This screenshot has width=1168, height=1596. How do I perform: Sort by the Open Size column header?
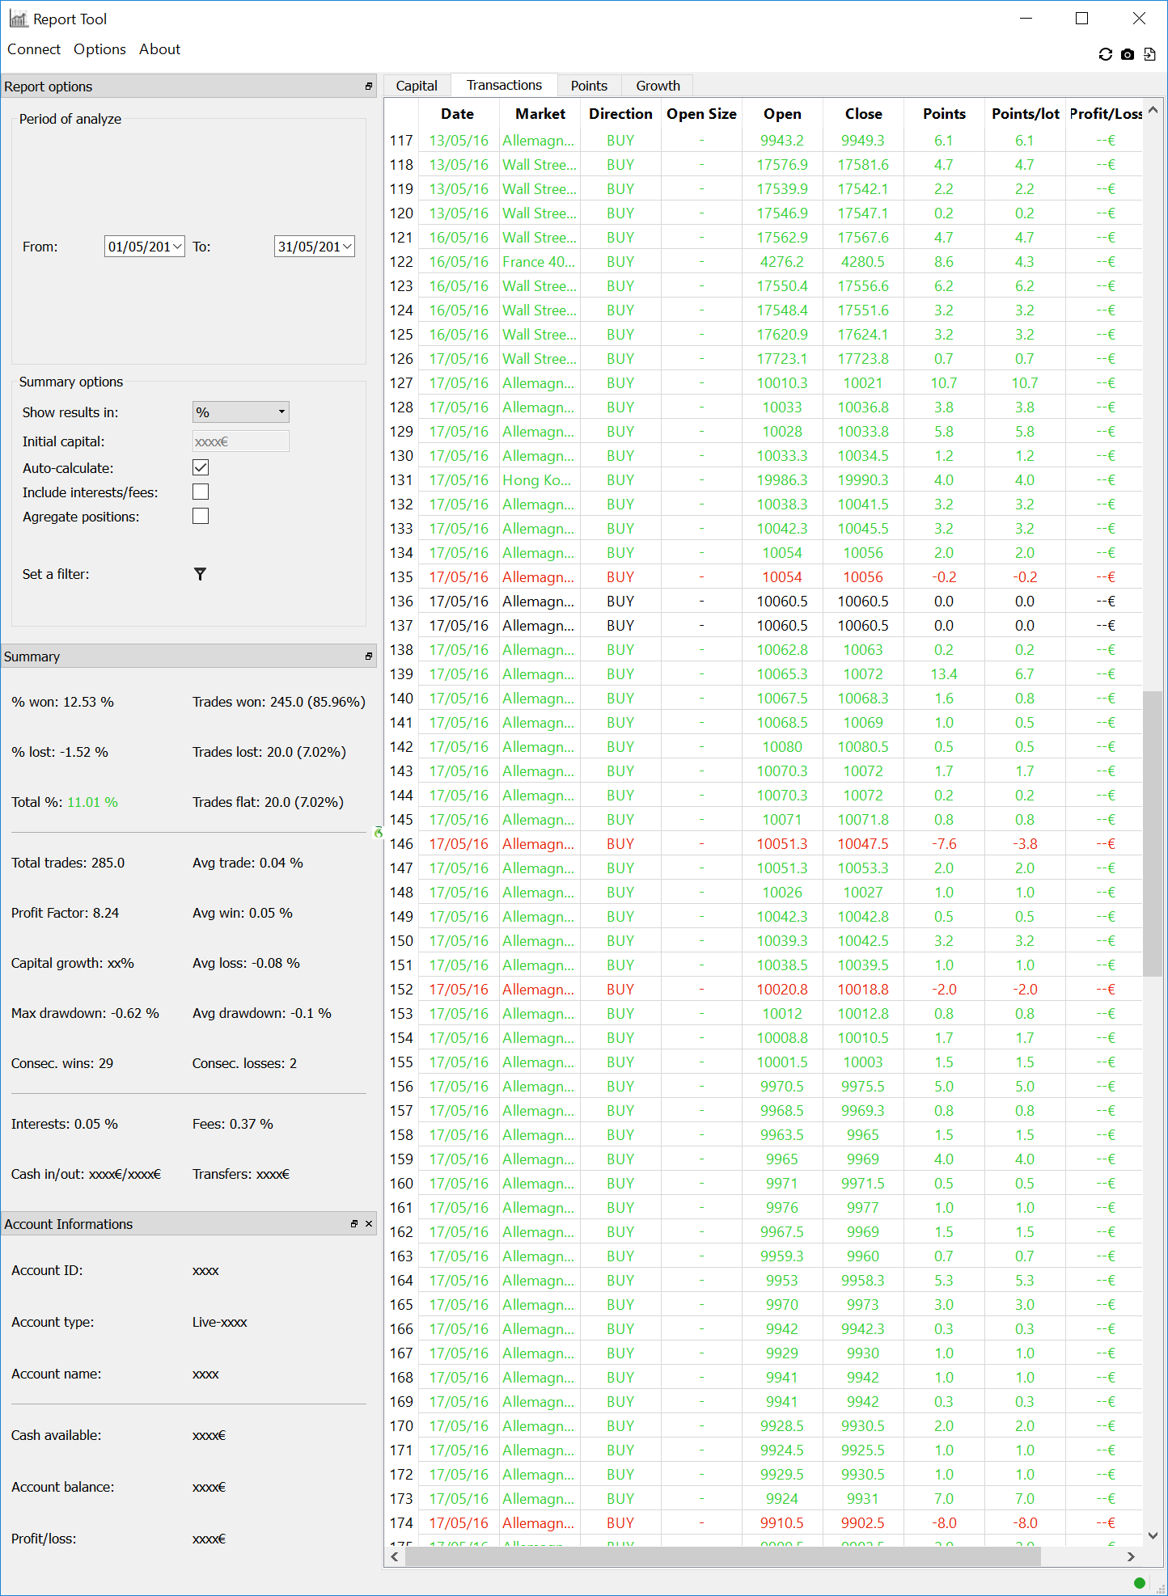[701, 114]
